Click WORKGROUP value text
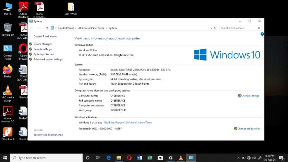 (118, 110)
